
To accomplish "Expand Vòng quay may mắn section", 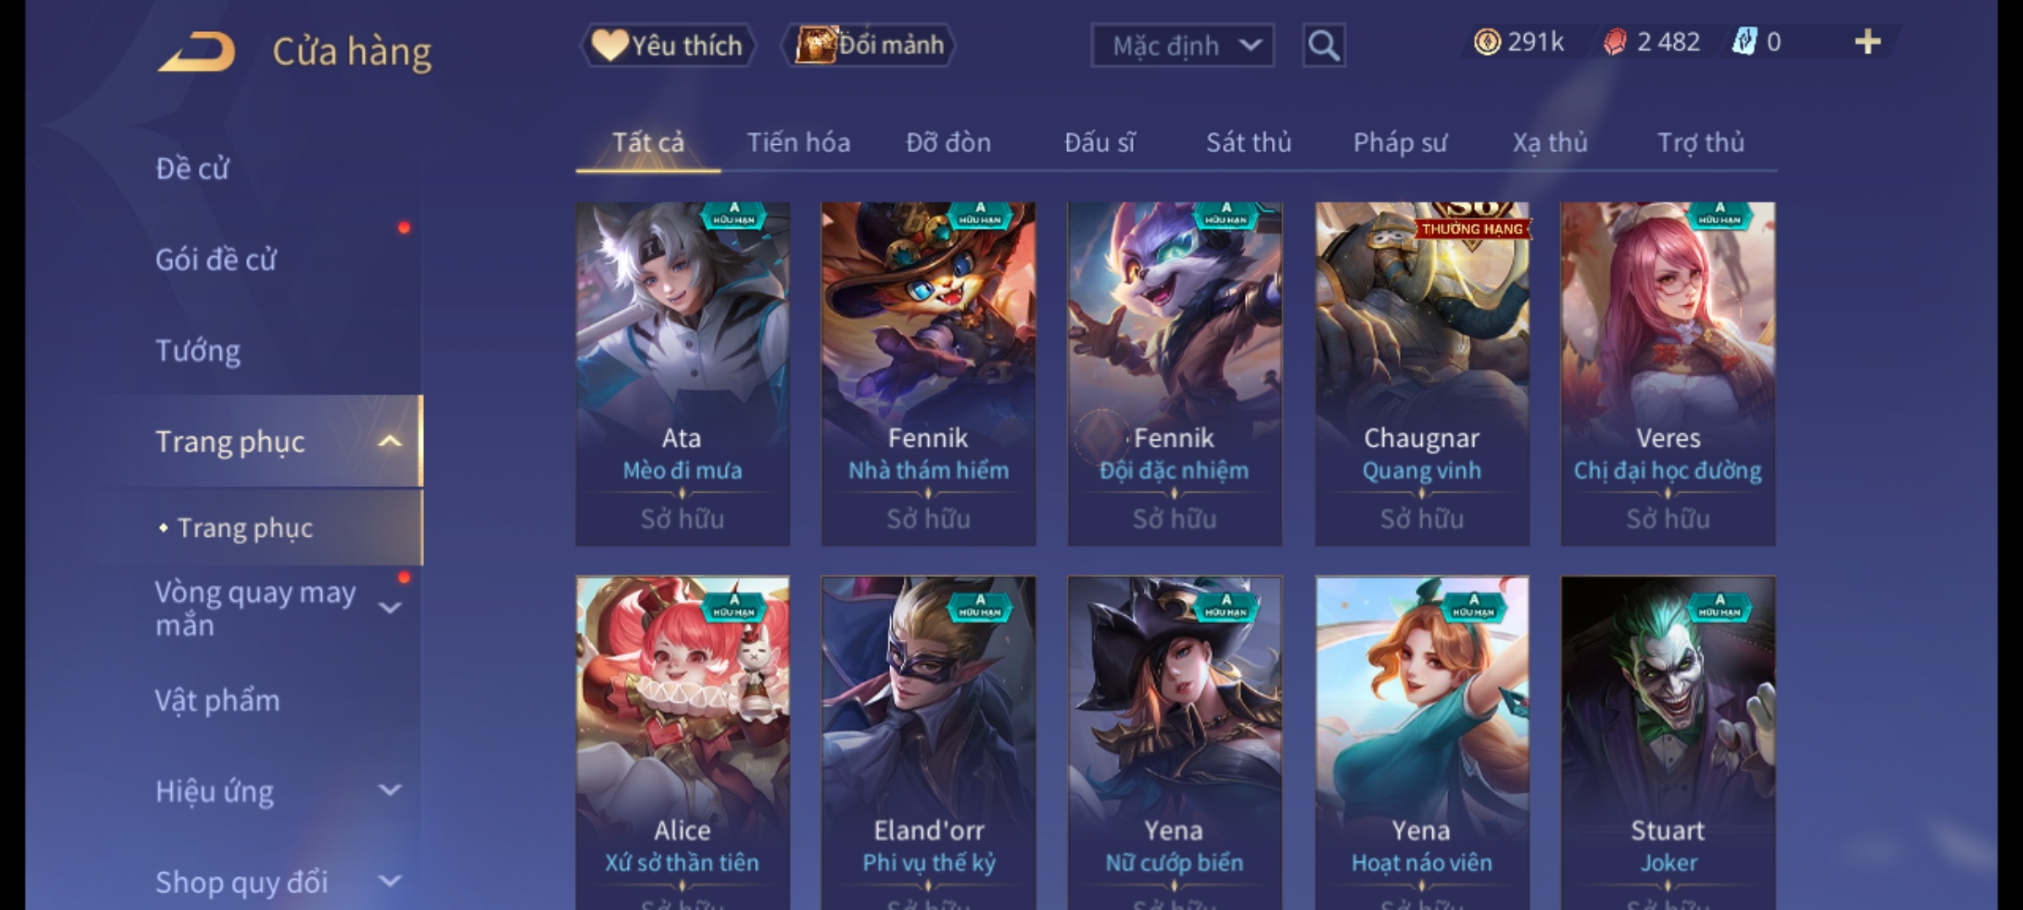I will (x=389, y=608).
